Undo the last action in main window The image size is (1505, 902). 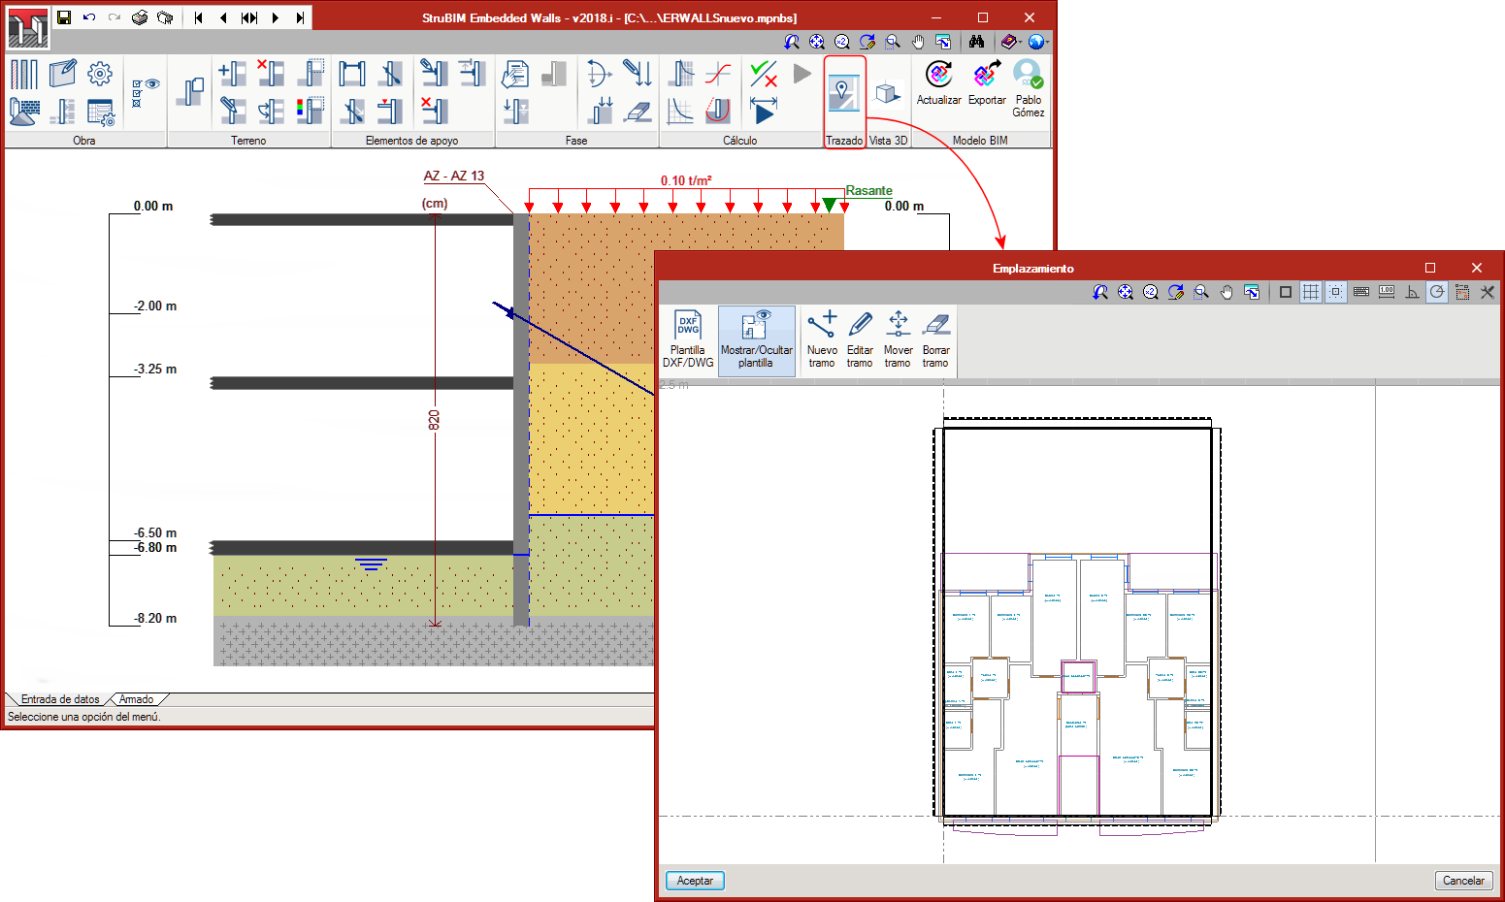click(x=89, y=17)
